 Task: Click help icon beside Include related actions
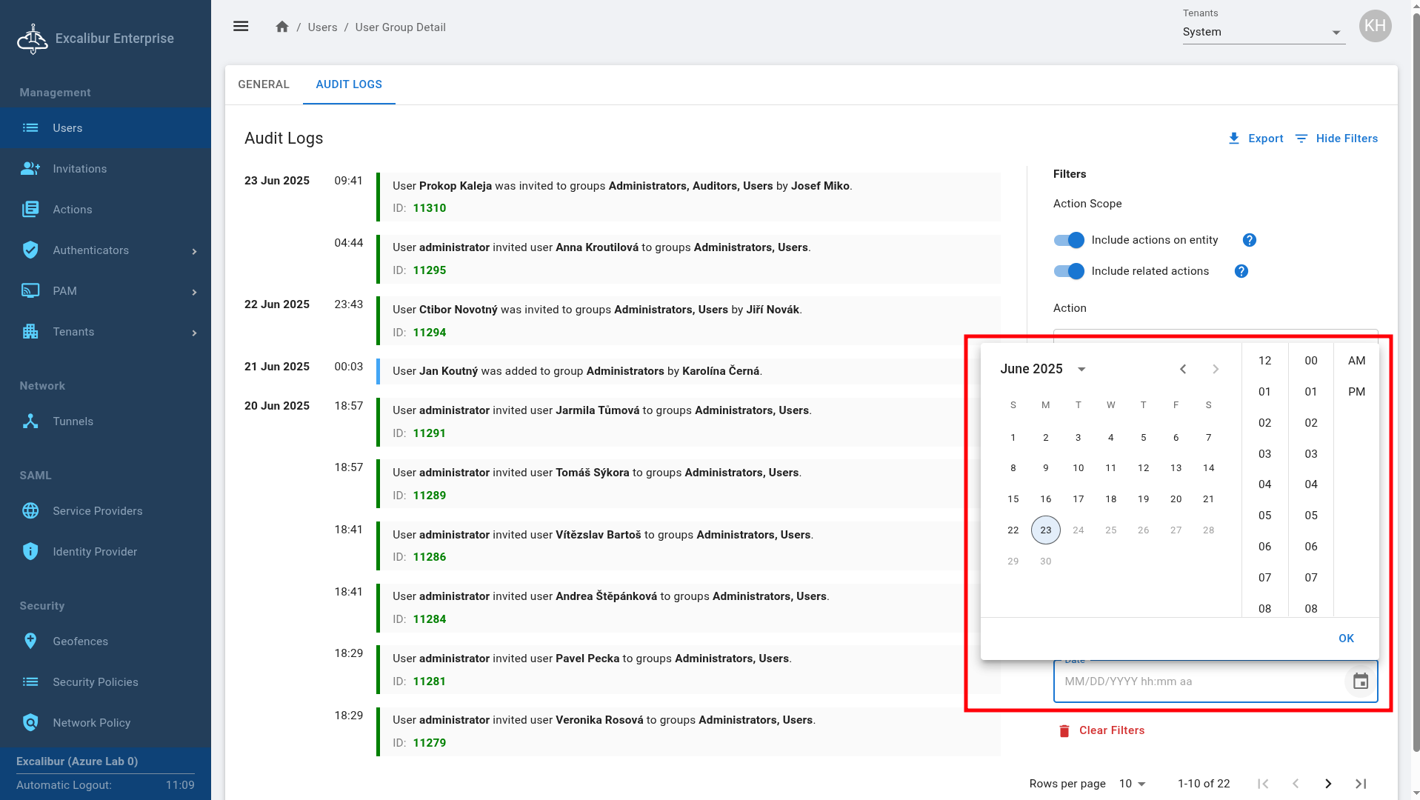click(x=1241, y=271)
